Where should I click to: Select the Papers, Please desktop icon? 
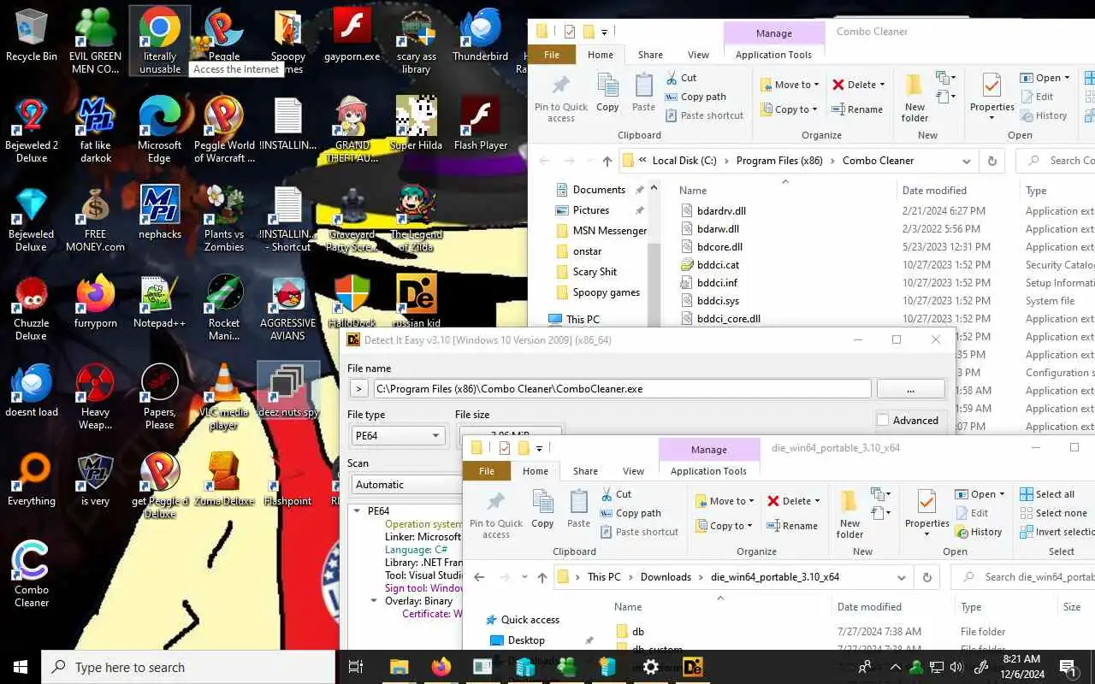(x=160, y=397)
